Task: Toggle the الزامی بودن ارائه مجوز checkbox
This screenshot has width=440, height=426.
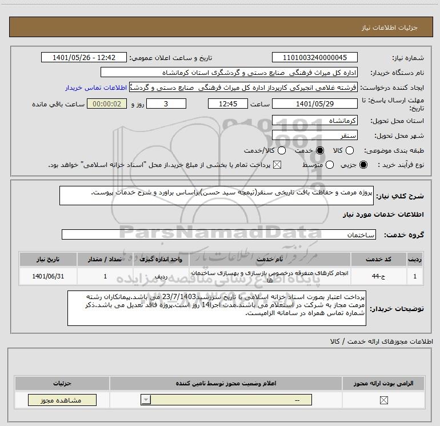Action: [x=383, y=400]
